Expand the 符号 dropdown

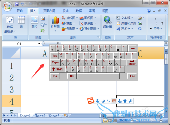[x=161, y=29]
